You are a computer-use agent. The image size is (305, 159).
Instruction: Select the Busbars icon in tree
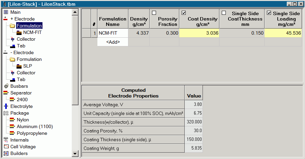(6, 86)
